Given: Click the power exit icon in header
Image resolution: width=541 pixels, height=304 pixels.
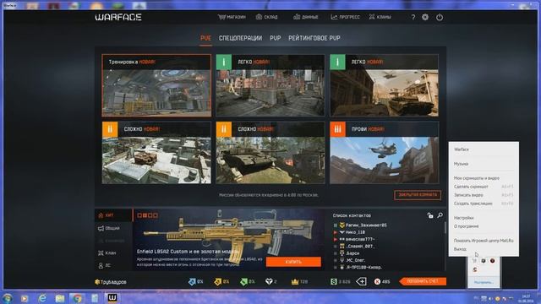Looking at the screenshot, I should (x=440, y=17).
